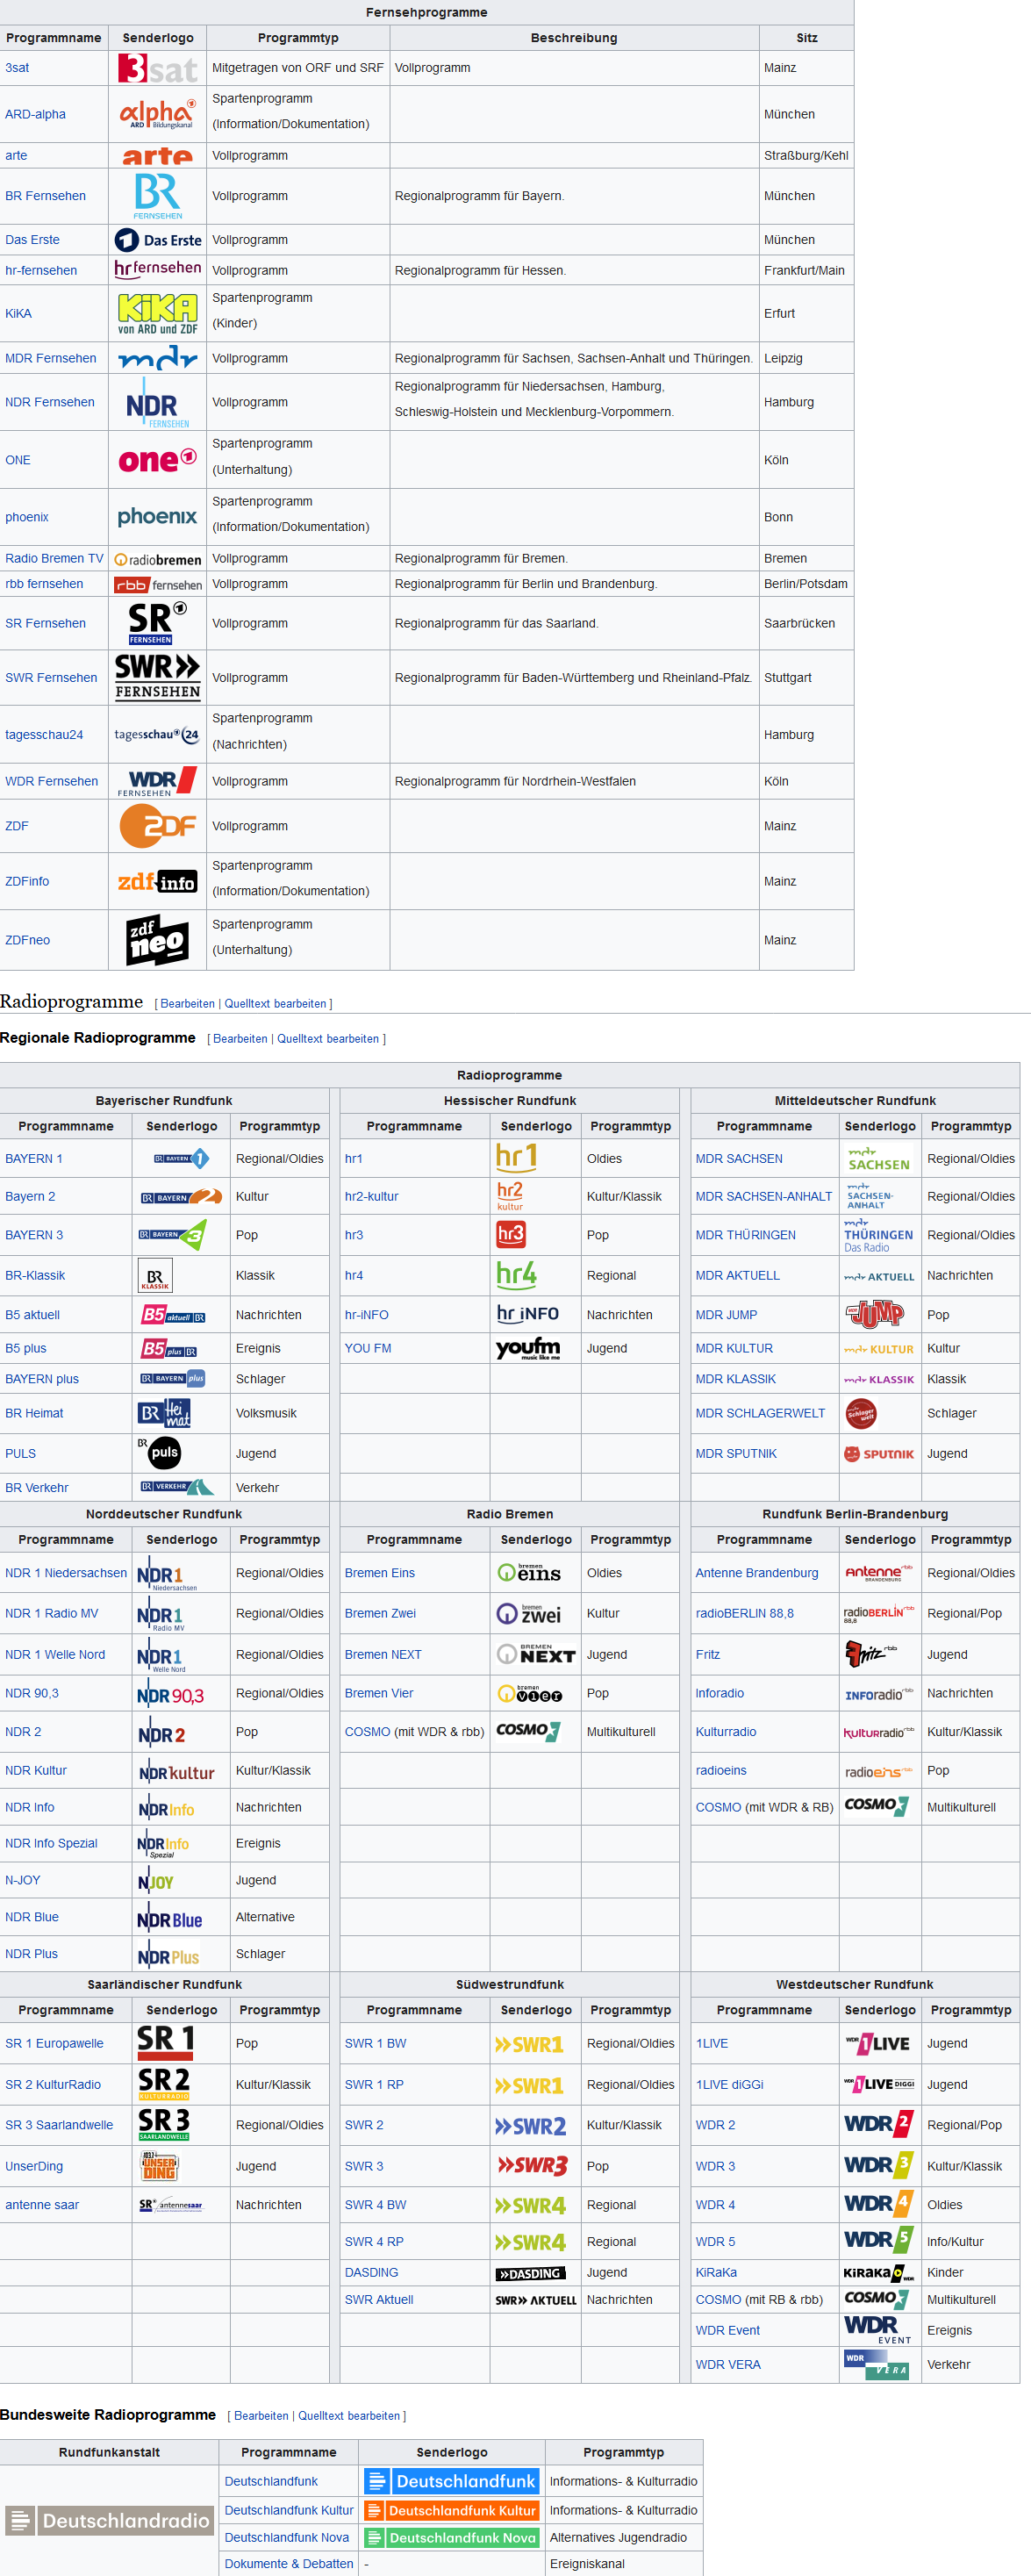This screenshot has height=2576, width=1031.
Task: Click the N-JOY logo
Action: 156,1881
